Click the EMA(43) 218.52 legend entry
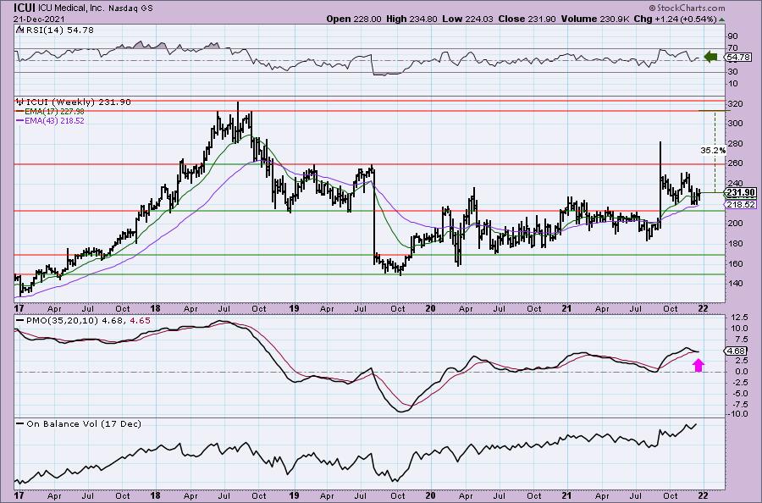The height and width of the screenshot is (503, 762). 51,120
